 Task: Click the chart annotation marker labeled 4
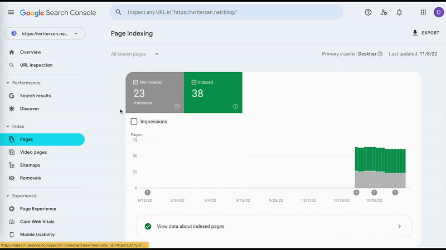[x=356, y=192]
